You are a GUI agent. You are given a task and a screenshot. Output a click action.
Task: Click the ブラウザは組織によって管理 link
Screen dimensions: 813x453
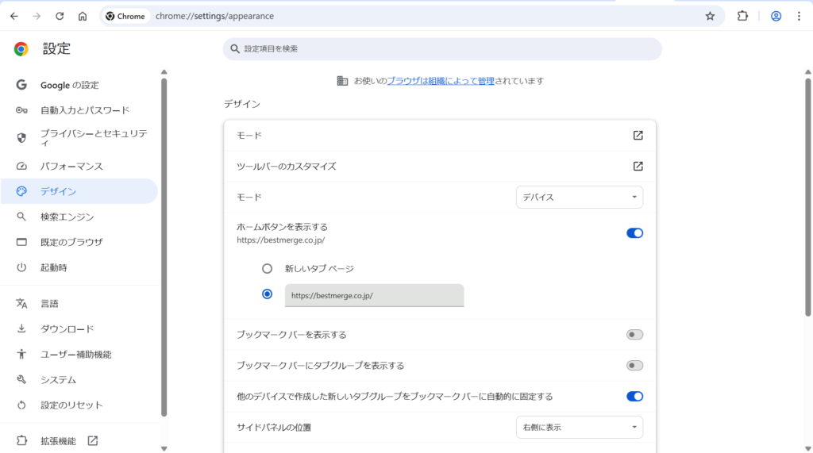pyautogui.click(x=440, y=81)
